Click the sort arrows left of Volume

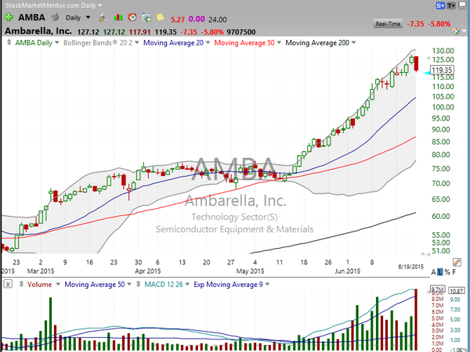point(21,284)
